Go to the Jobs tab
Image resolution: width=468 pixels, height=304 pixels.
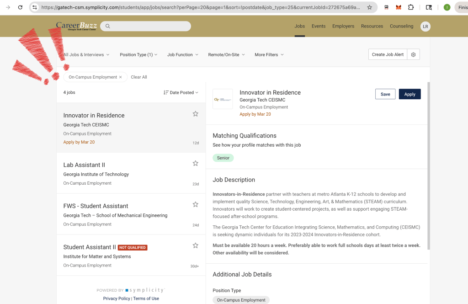tap(300, 26)
